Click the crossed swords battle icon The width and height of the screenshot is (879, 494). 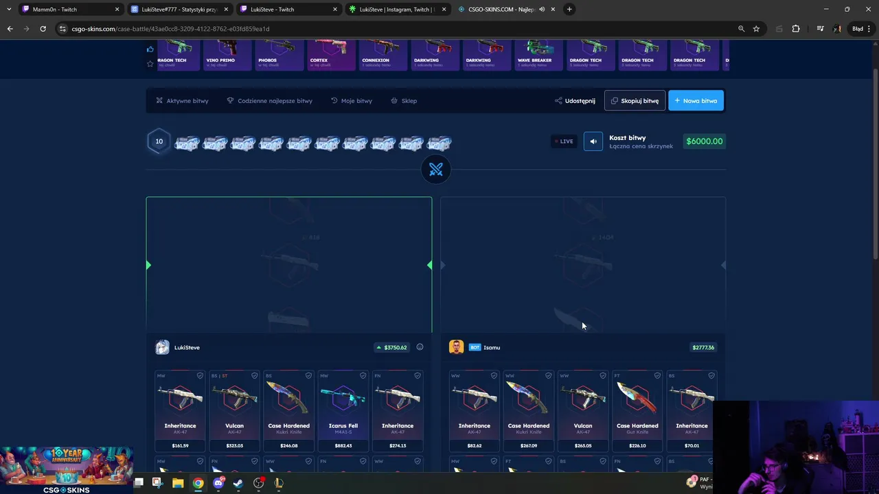click(436, 169)
